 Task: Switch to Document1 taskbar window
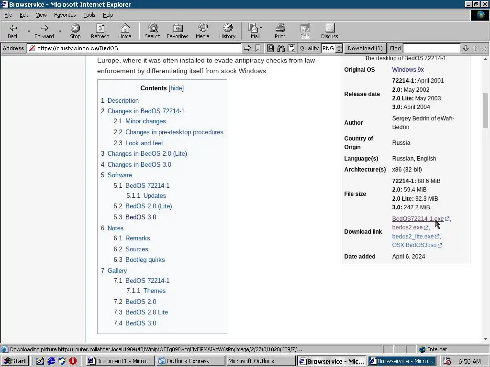coord(120,361)
